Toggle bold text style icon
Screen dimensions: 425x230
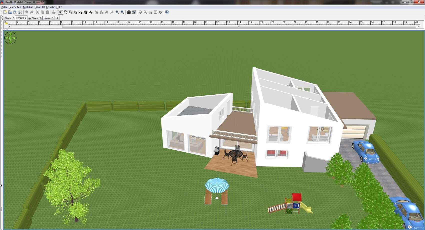[x=107, y=12]
